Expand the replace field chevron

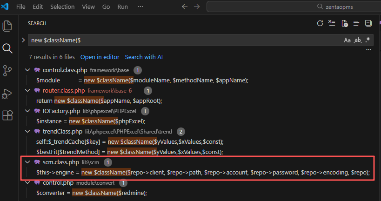pyautogui.click(x=23, y=40)
